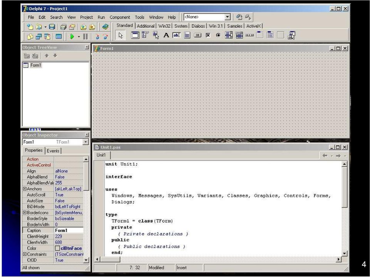
Task: Expand the Constraints property
Action: click(x=25, y=254)
